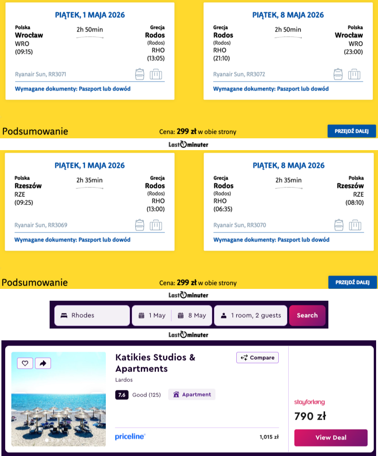The image size is (378, 456).
Task: Select the Apartment tag on the hotel card
Action: [192, 395]
